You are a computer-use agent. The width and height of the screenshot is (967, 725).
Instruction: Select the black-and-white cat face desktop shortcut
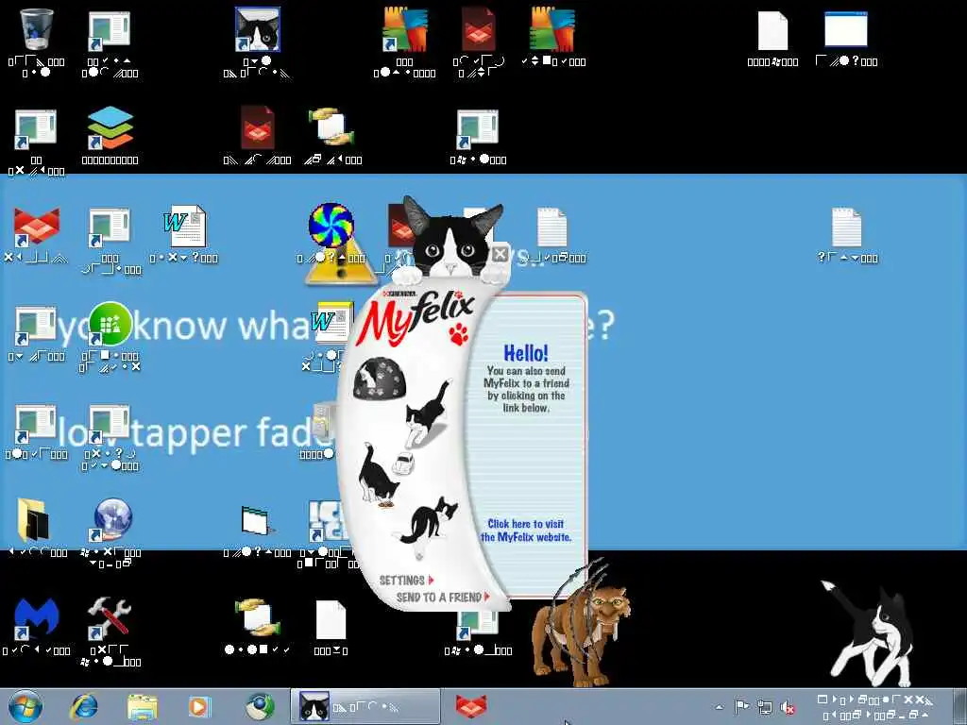(x=258, y=29)
